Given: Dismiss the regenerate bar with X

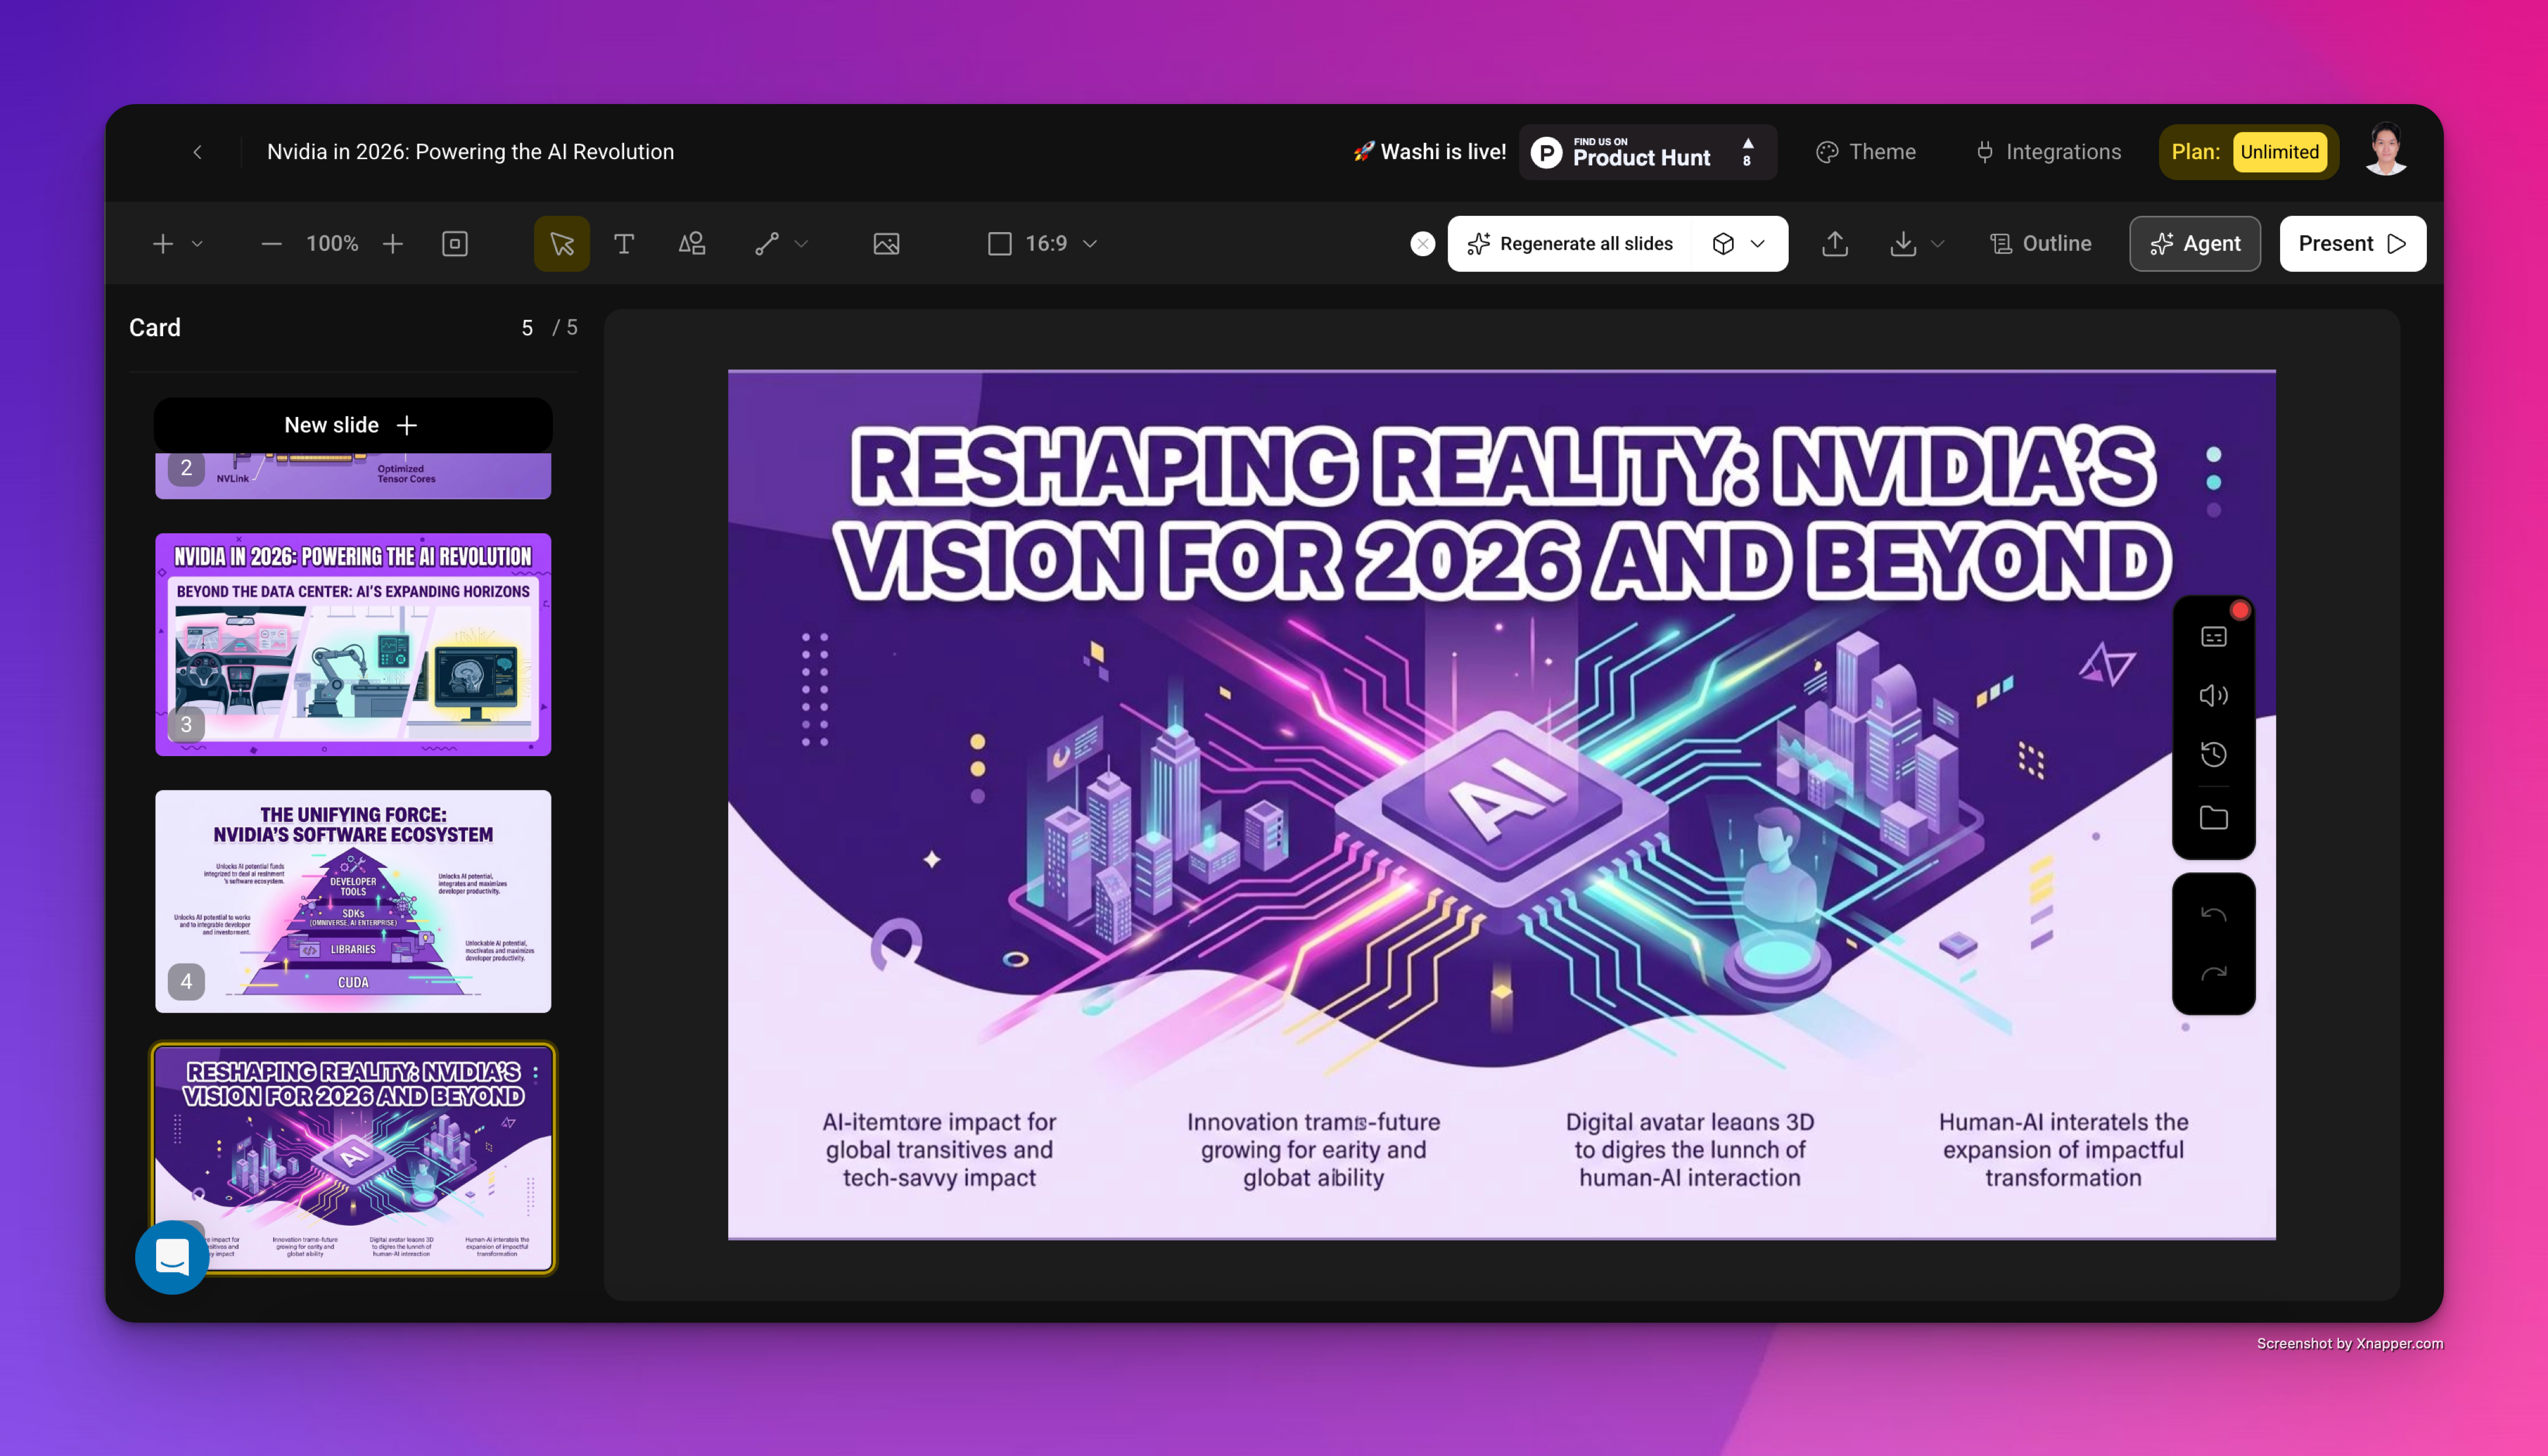Looking at the screenshot, I should click(x=1423, y=244).
